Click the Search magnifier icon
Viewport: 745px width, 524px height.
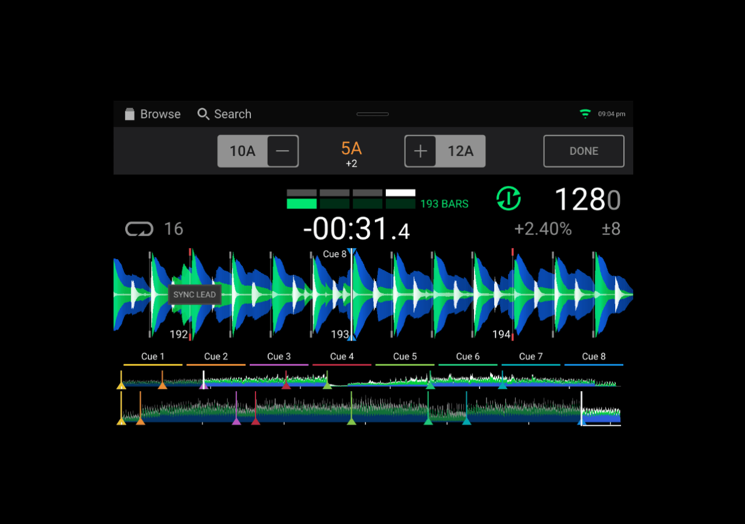point(203,114)
